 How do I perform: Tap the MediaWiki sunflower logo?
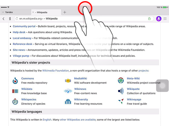[68, 81]
